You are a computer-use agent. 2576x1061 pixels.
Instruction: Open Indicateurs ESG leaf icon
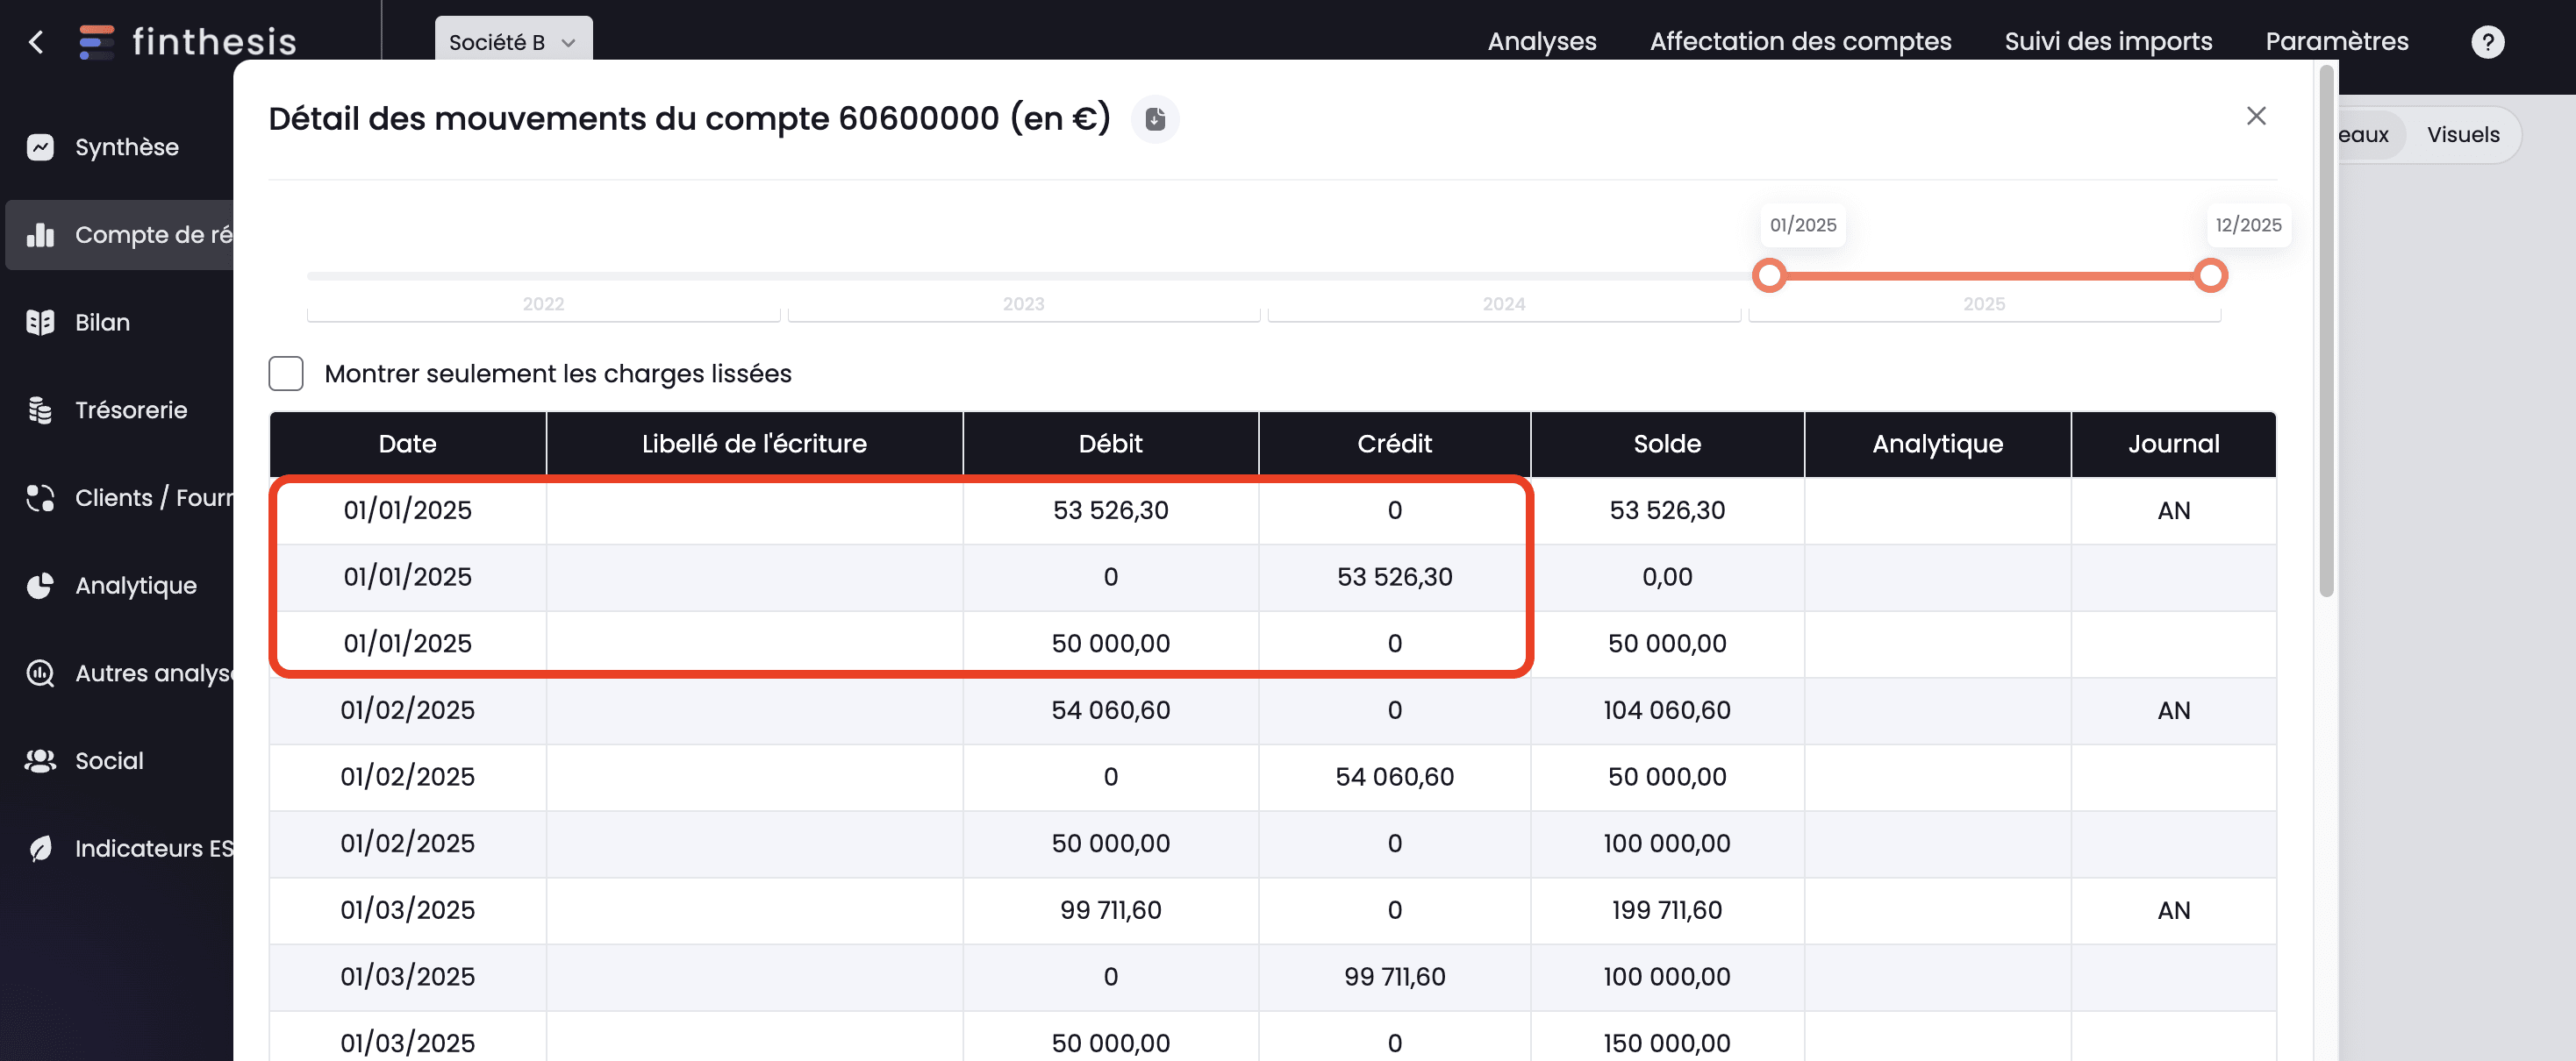coord(40,848)
